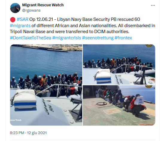163x141 pixels.
Task: Enlarge the top-right photo of patrol boat deck
Action: pos(119,65)
